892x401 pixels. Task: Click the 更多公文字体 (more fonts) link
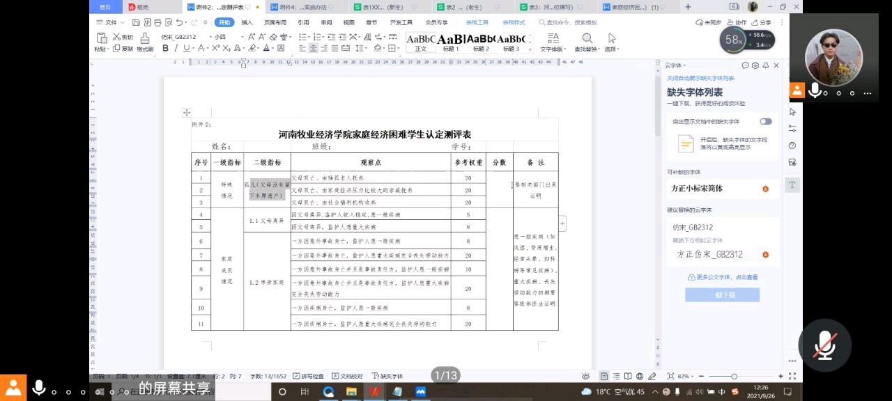(723, 277)
